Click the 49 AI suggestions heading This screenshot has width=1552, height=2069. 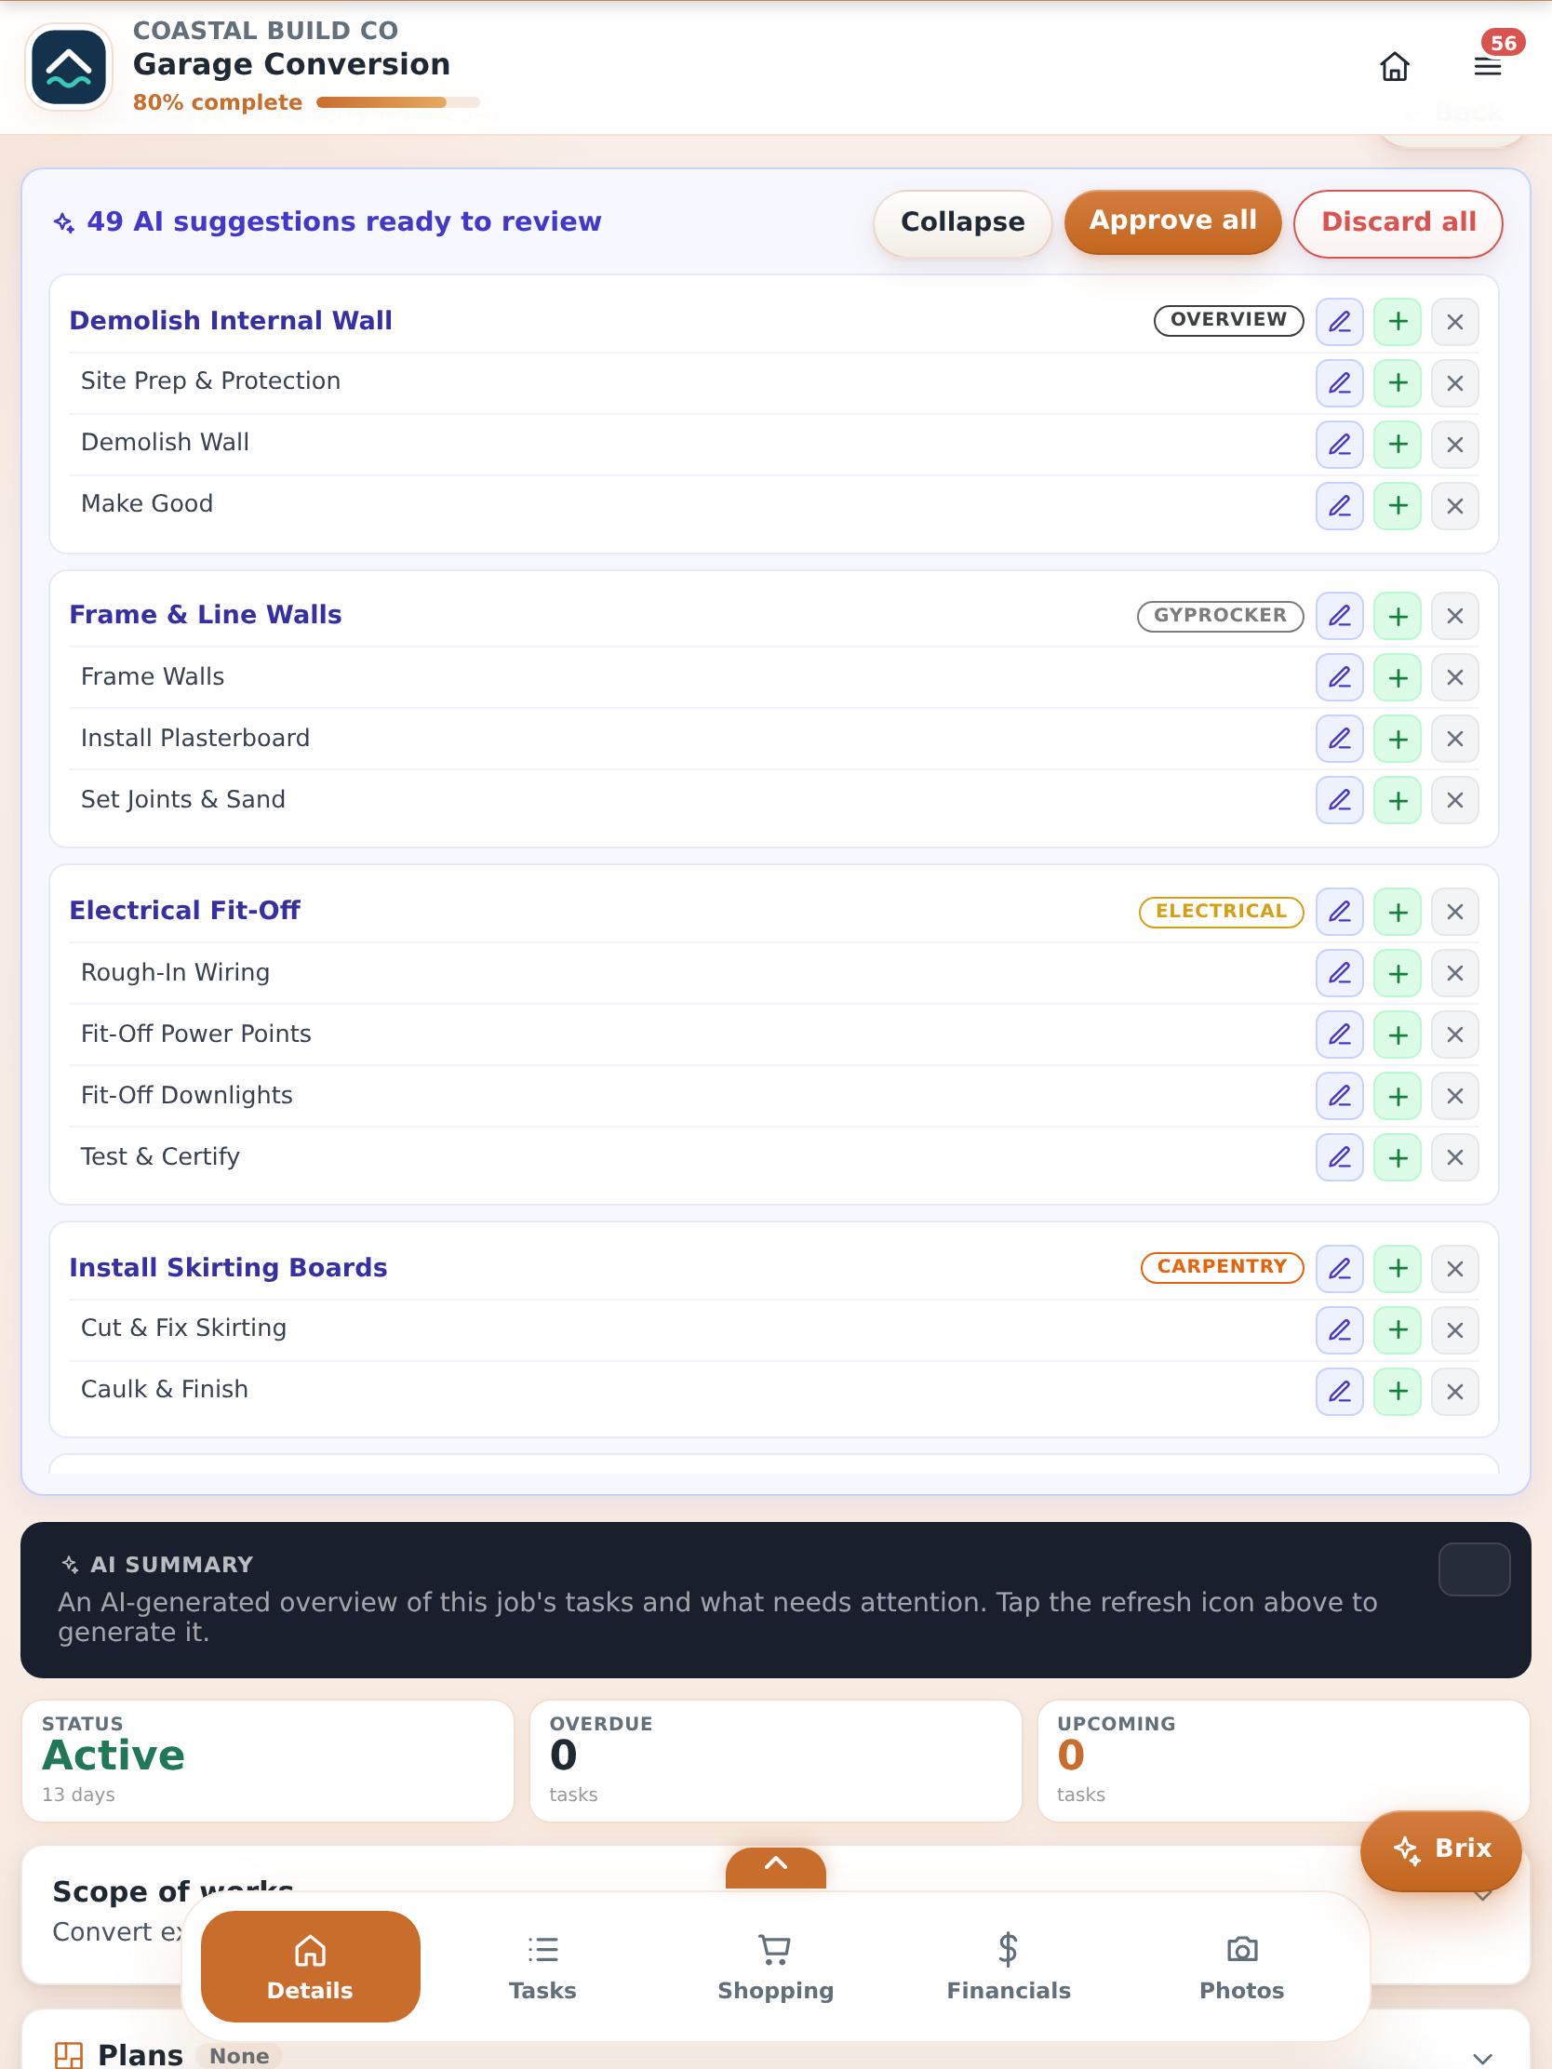(344, 221)
